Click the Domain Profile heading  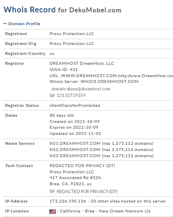(x=24, y=24)
